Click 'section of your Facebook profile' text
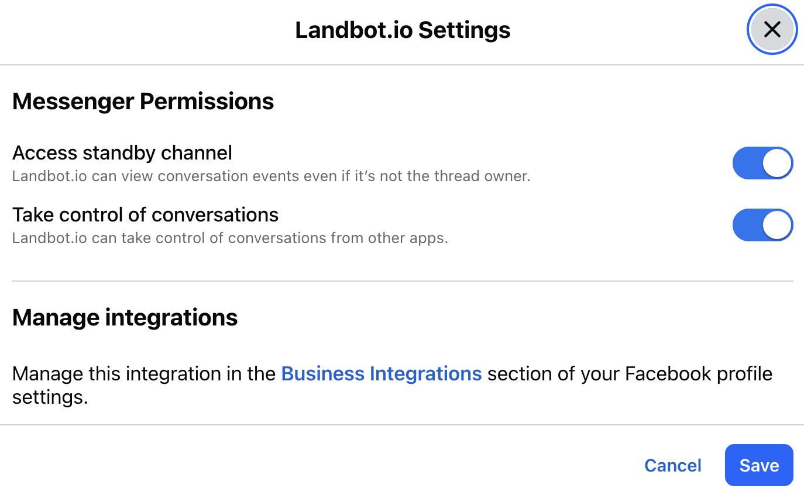The width and height of the screenshot is (804, 499). 630,373
